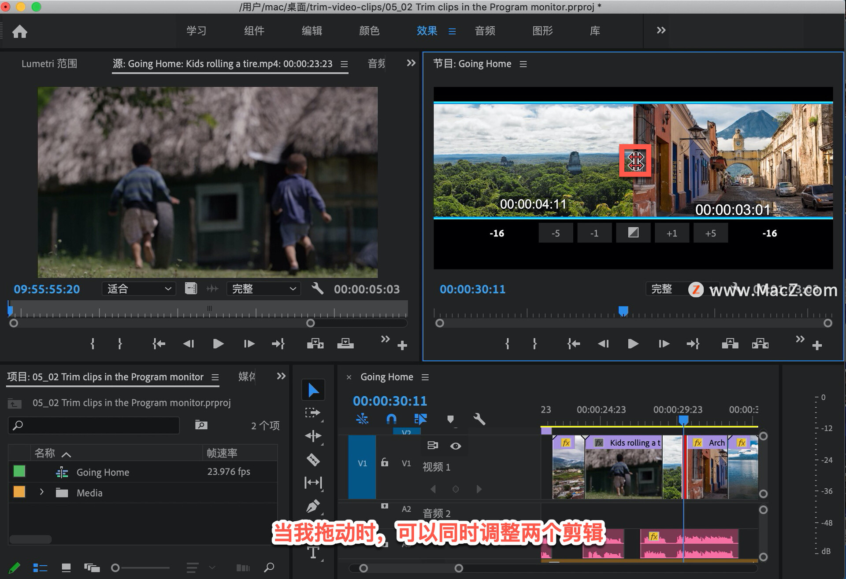Viewport: 846px width, 579px height.
Task: Select the Track Select Forward tool
Action: click(312, 413)
